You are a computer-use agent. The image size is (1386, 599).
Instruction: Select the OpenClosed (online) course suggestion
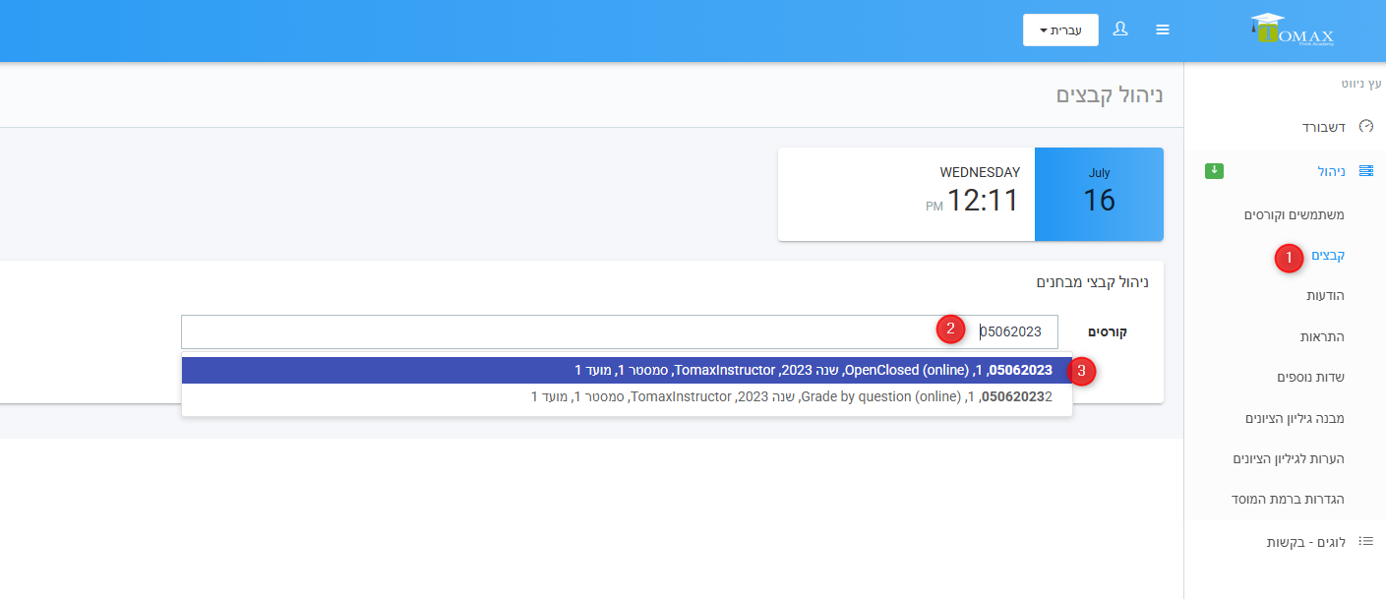tap(627, 370)
